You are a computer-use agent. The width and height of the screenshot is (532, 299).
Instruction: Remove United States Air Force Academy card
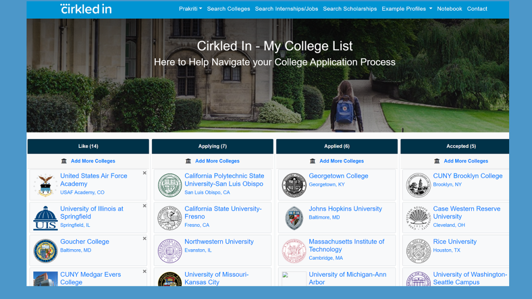pos(144,173)
